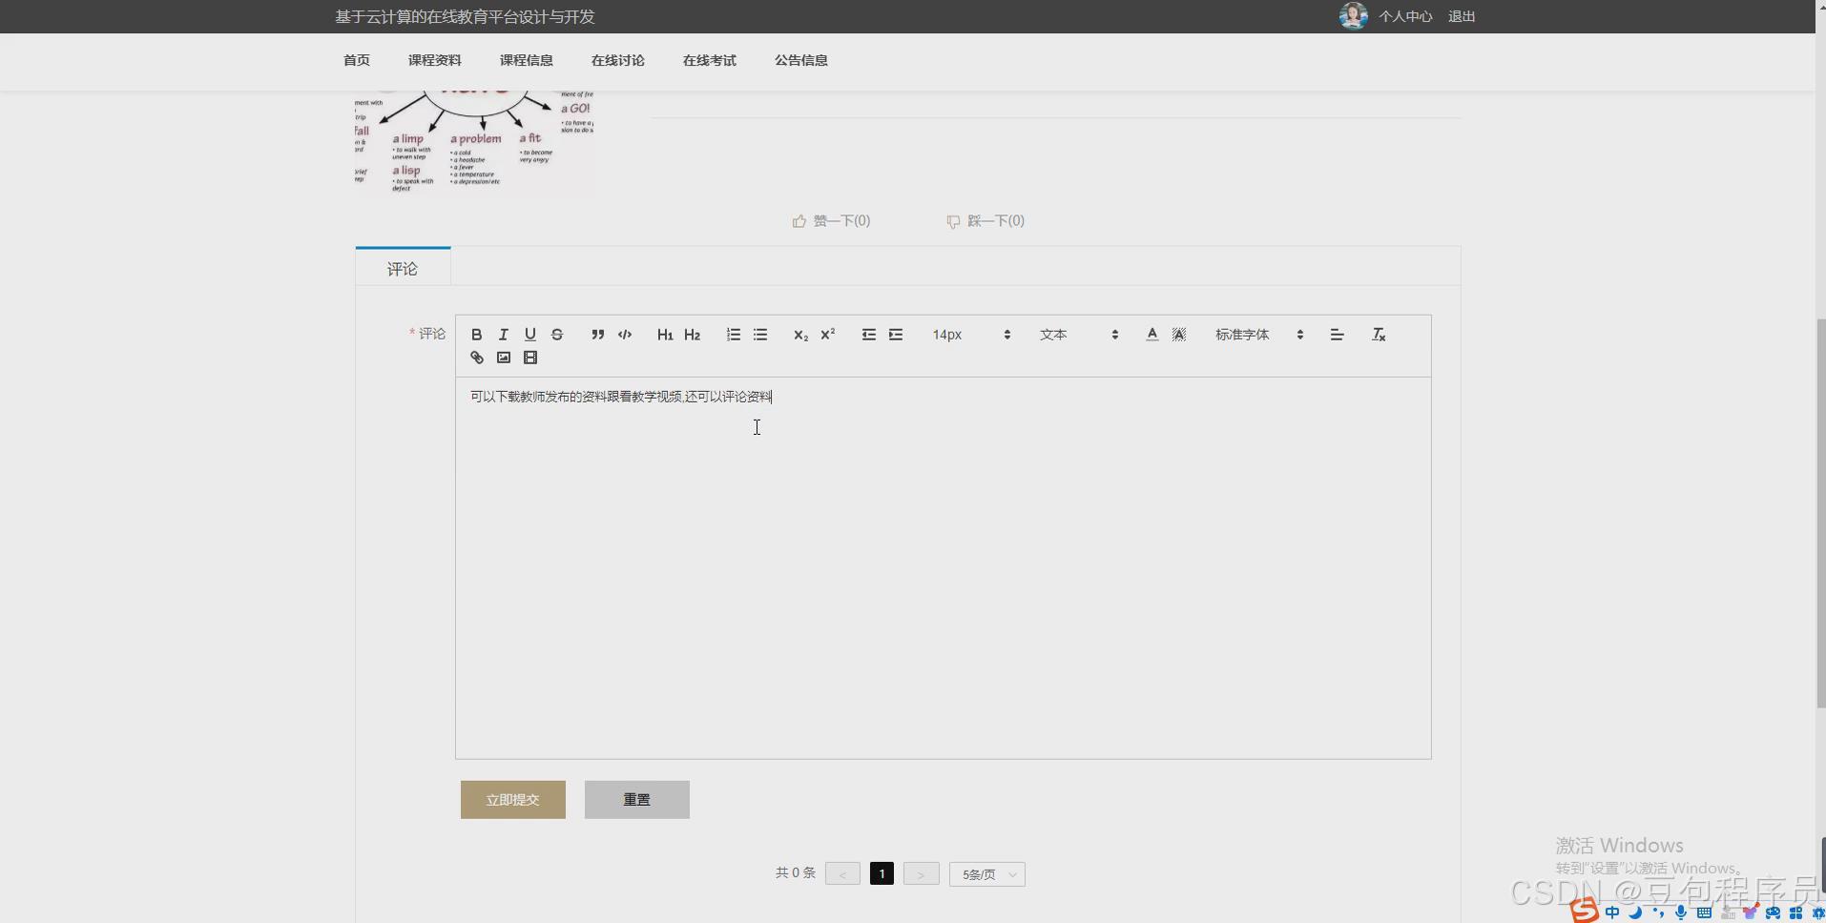This screenshot has width=1826, height=923.
Task: Open the 5条/页 page size selector
Action: (987, 873)
